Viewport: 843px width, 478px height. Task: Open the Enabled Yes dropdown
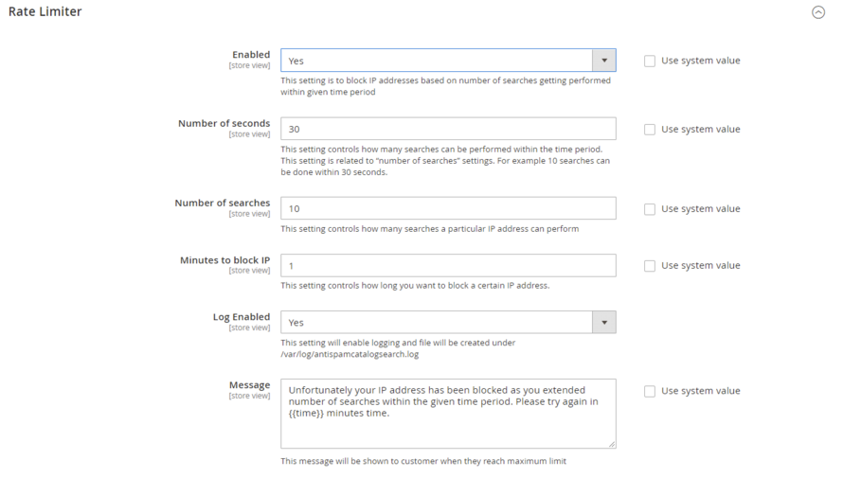pos(447,61)
